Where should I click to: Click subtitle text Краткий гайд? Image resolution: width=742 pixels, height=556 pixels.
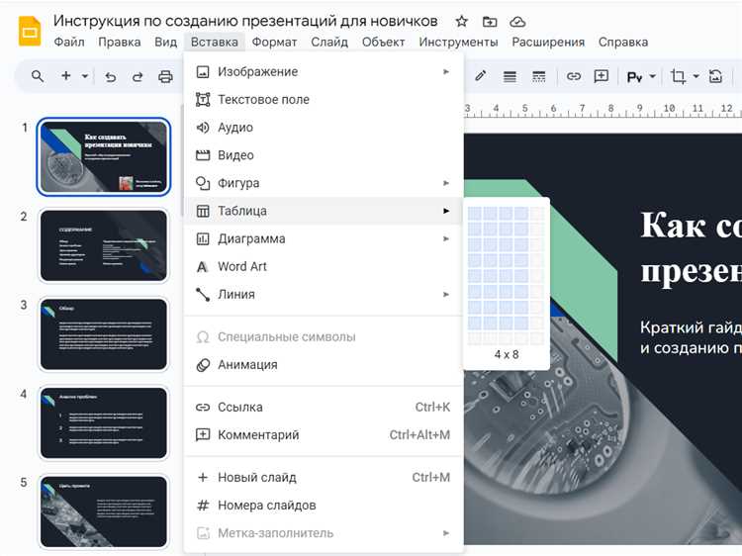tap(691, 327)
